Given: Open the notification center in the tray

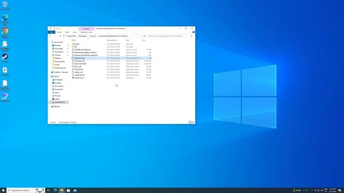Looking at the screenshot, I should pos(340,190).
